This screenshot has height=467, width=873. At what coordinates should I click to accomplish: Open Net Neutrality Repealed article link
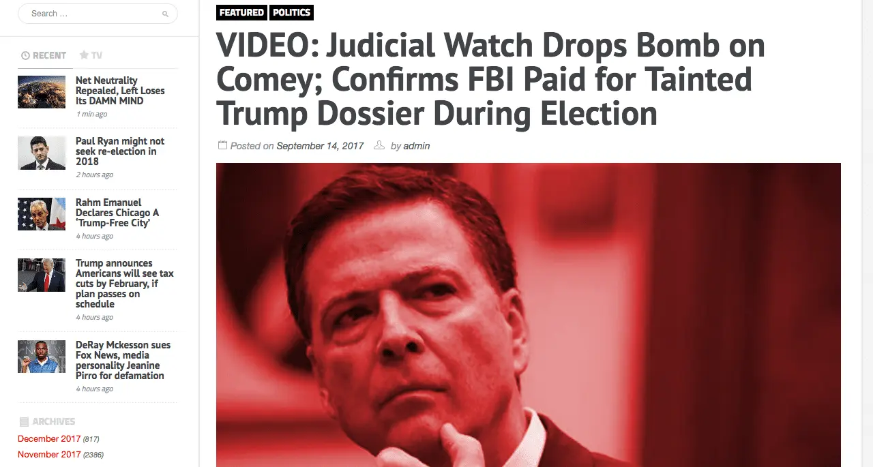(120, 91)
